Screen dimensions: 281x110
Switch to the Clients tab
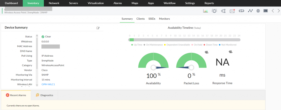(x=140, y=19)
